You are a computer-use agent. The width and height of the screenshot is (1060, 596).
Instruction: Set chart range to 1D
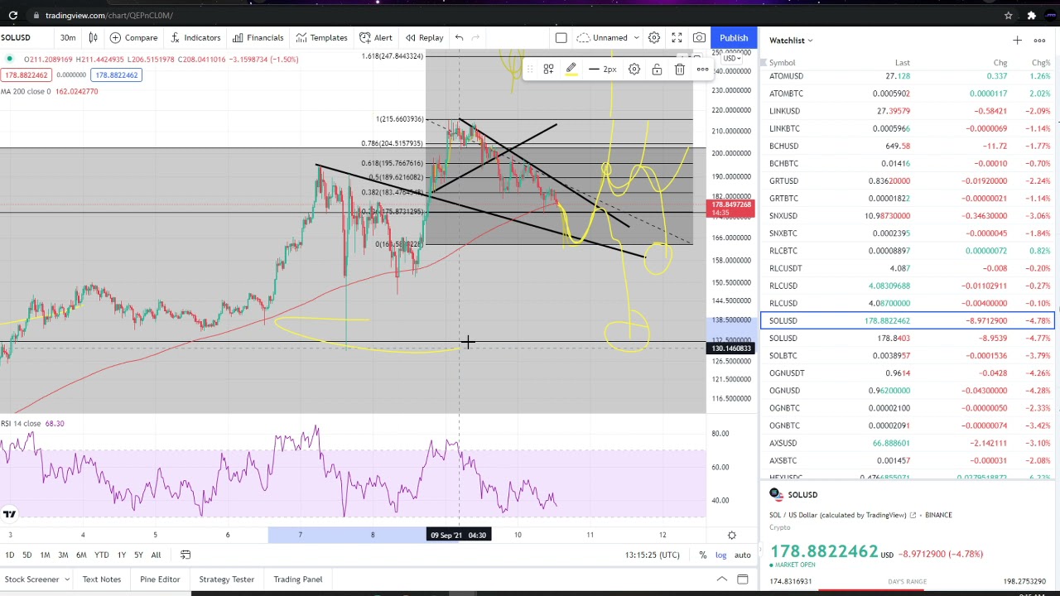(10, 555)
